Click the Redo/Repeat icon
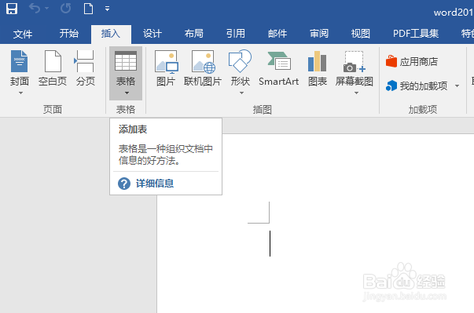The image size is (474, 313). tap(65, 9)
